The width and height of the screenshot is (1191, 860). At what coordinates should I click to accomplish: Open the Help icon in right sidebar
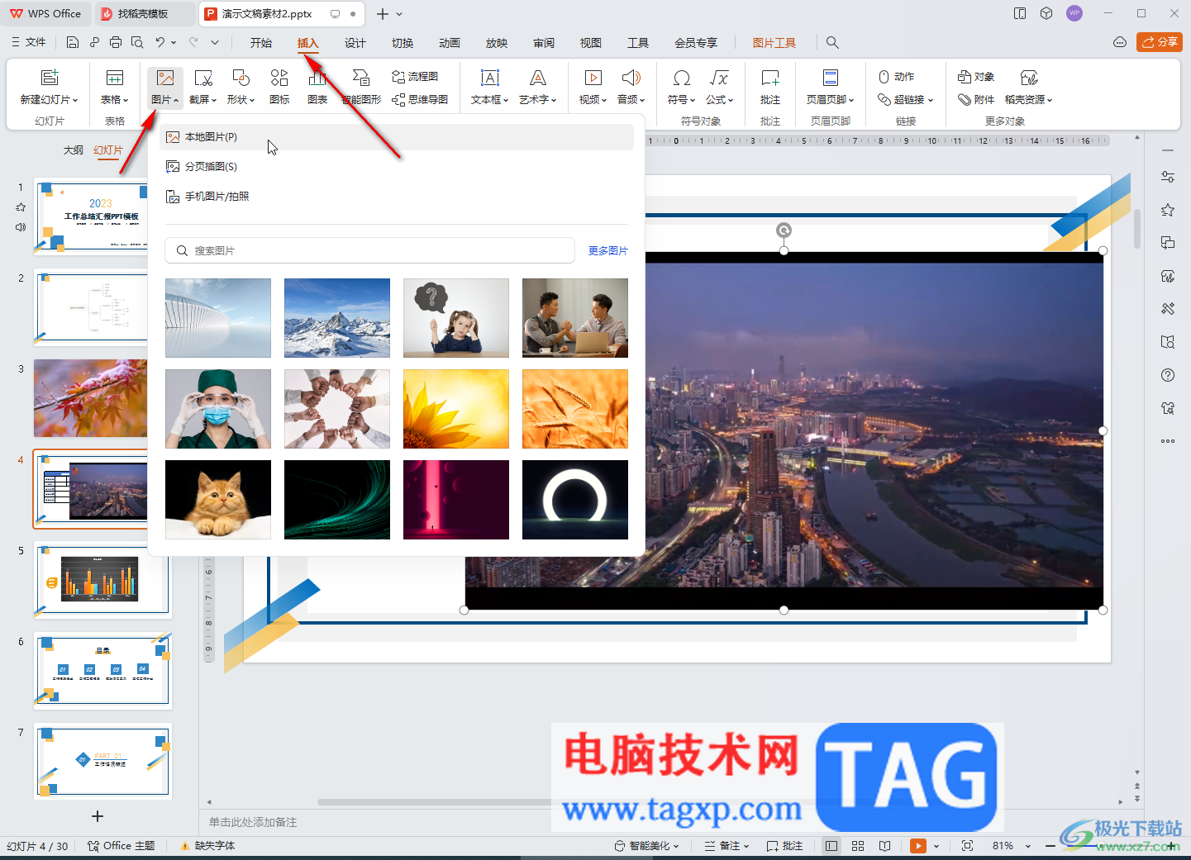pos(1168,375)
